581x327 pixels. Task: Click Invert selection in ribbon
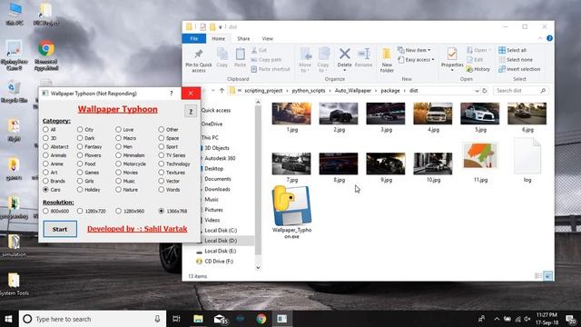coord(519,69)
